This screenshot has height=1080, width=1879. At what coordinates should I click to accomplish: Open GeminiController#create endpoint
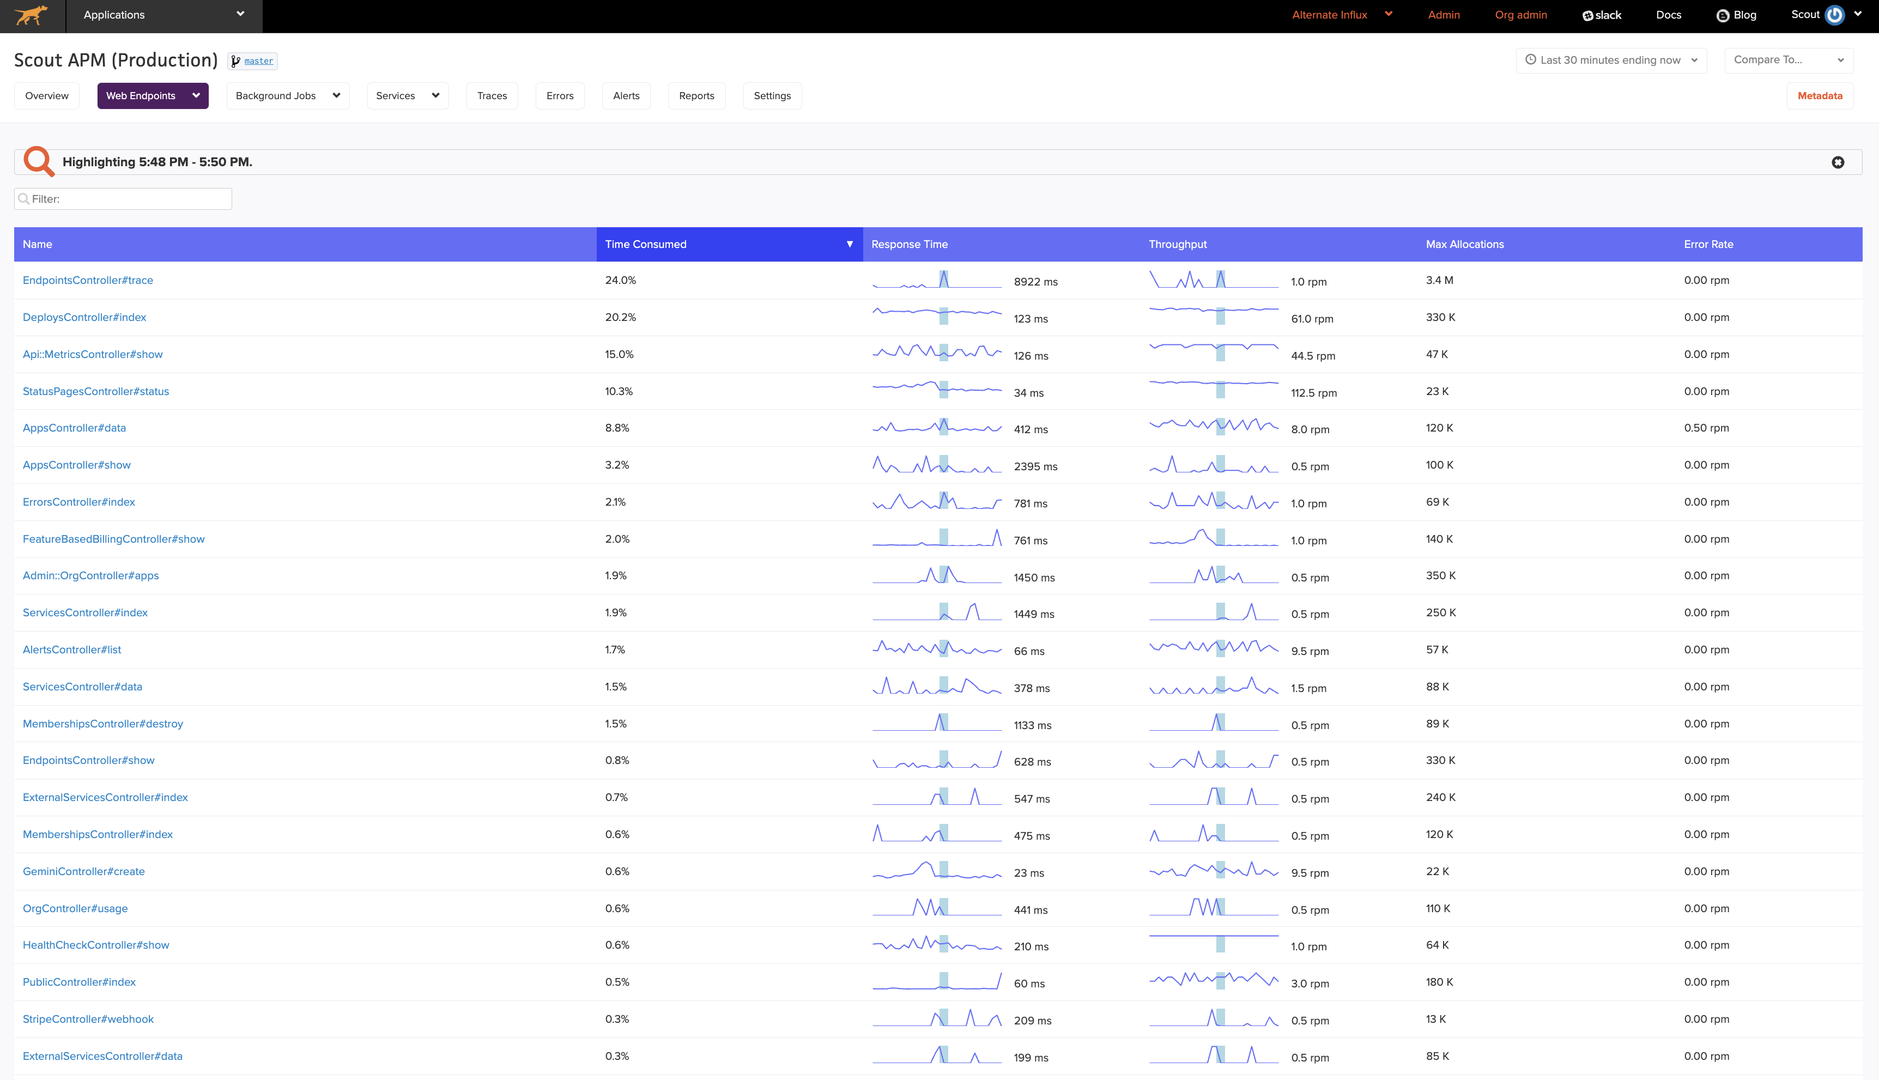pyautogui.click(x=84, y=871)
